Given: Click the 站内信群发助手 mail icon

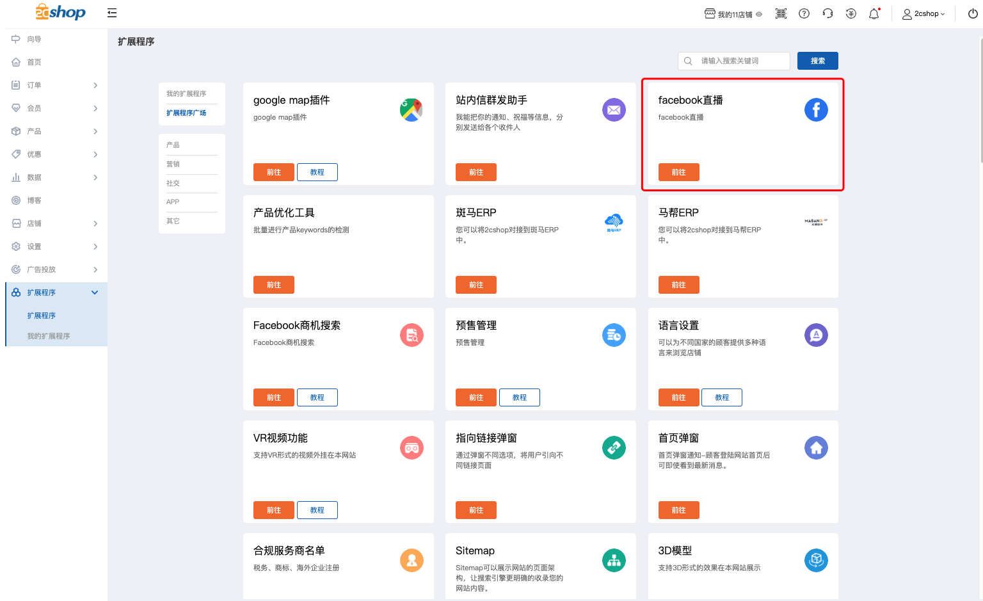Looking at the screenshot, I should pyautogui.click(x=614, y=110).
